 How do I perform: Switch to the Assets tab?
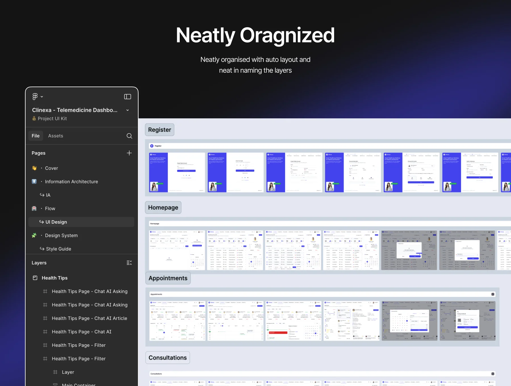point(56,136)
